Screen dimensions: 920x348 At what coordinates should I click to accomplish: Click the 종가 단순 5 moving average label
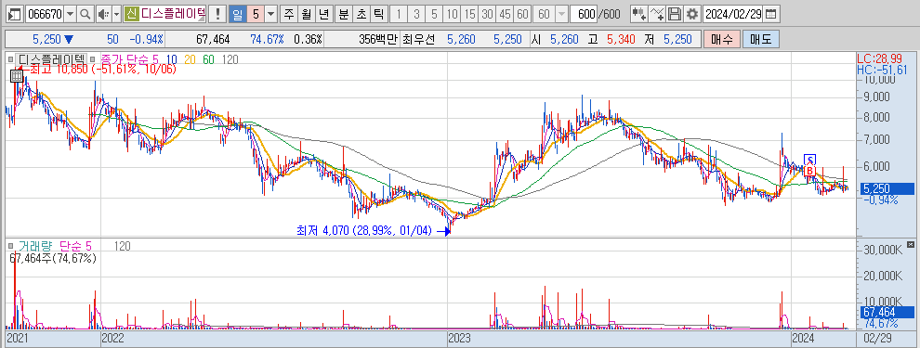129,58
